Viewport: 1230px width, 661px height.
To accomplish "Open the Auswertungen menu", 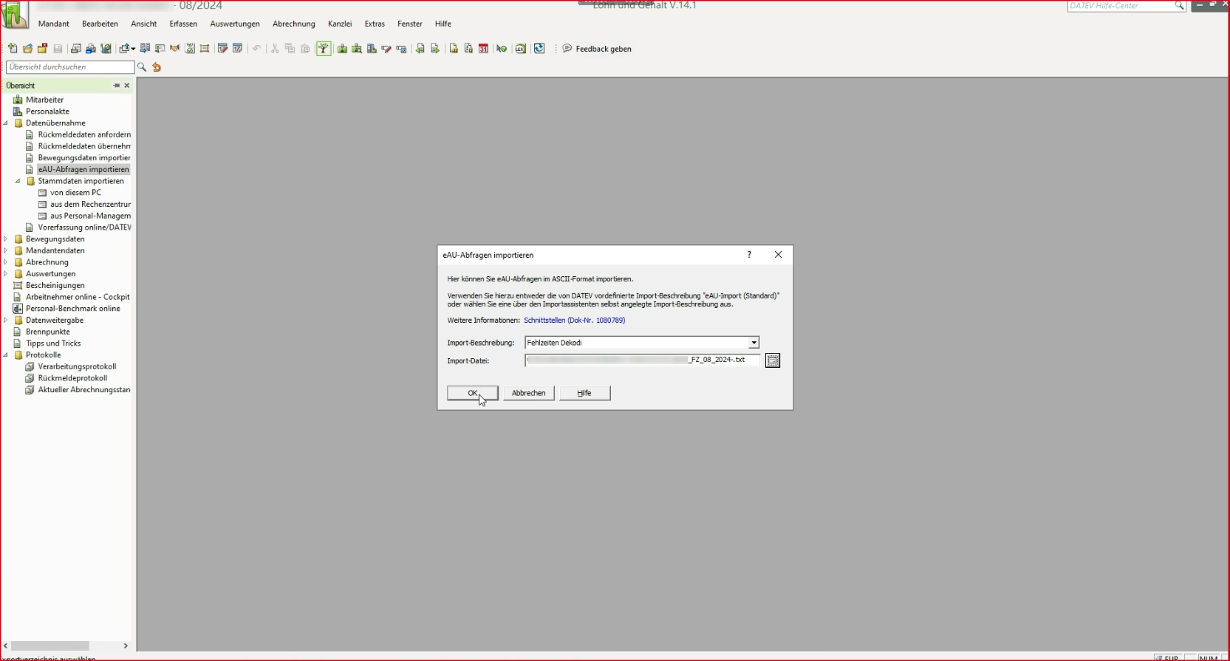I will 235,24.
